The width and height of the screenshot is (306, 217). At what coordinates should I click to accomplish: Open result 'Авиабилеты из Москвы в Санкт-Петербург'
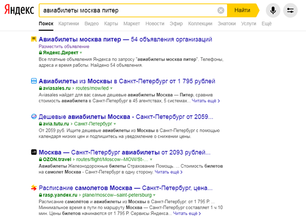127,81
